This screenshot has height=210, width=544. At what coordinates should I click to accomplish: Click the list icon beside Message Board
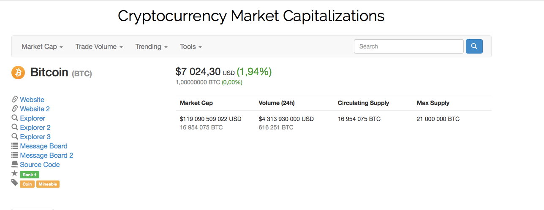pos(15,146)
